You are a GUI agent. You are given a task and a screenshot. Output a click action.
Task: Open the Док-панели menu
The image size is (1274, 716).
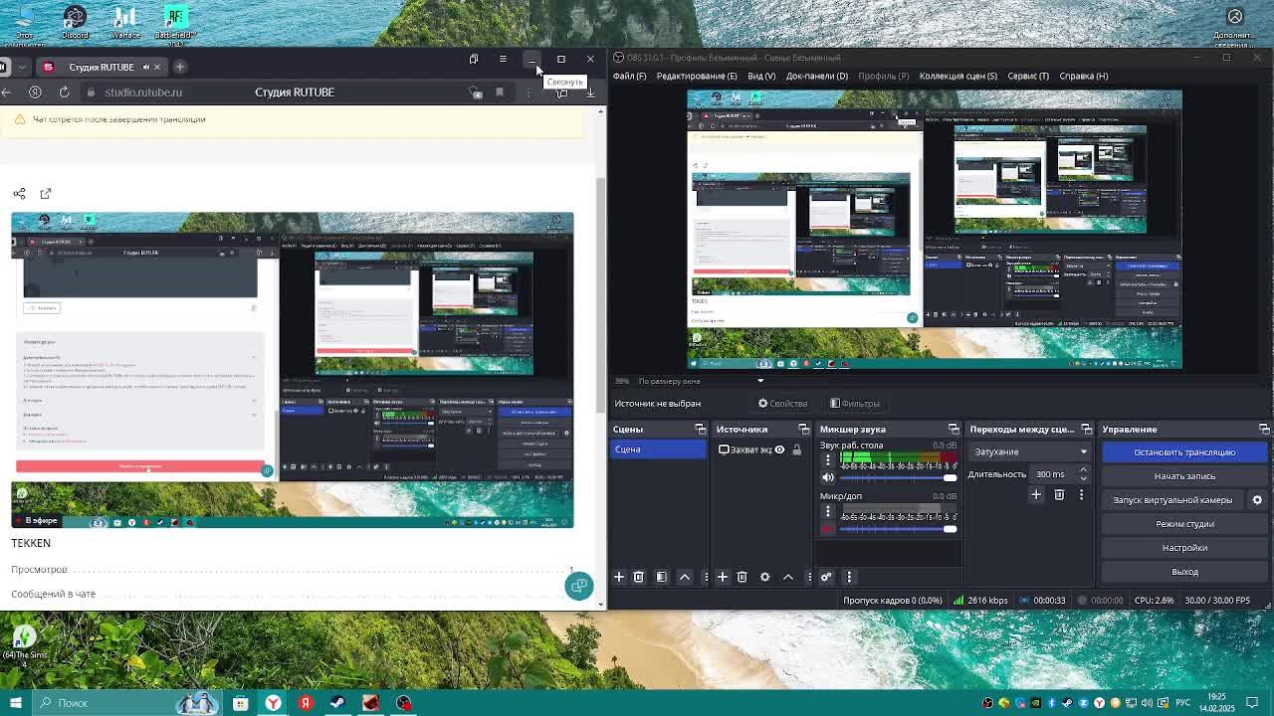[817, 76]
